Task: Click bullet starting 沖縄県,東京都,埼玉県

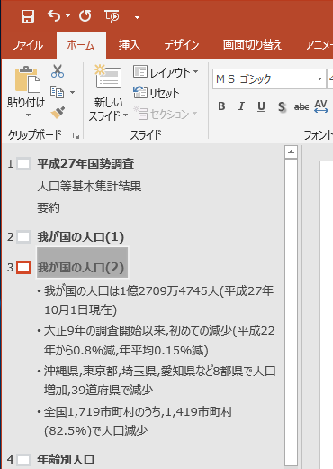Action: click(x=159, y=381)
